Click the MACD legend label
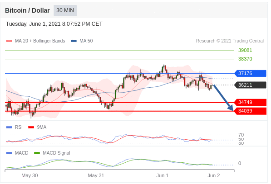This screenshot has width=271, height=184. [22, 153]
